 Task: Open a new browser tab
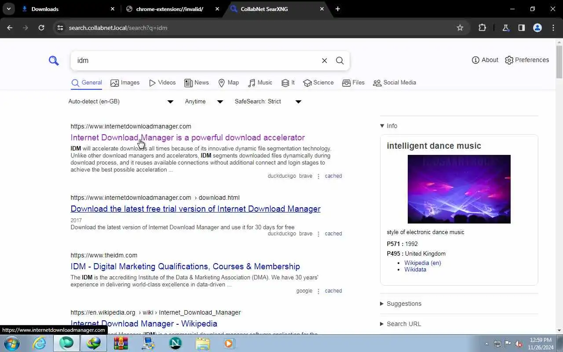click(x=338, y=9)
